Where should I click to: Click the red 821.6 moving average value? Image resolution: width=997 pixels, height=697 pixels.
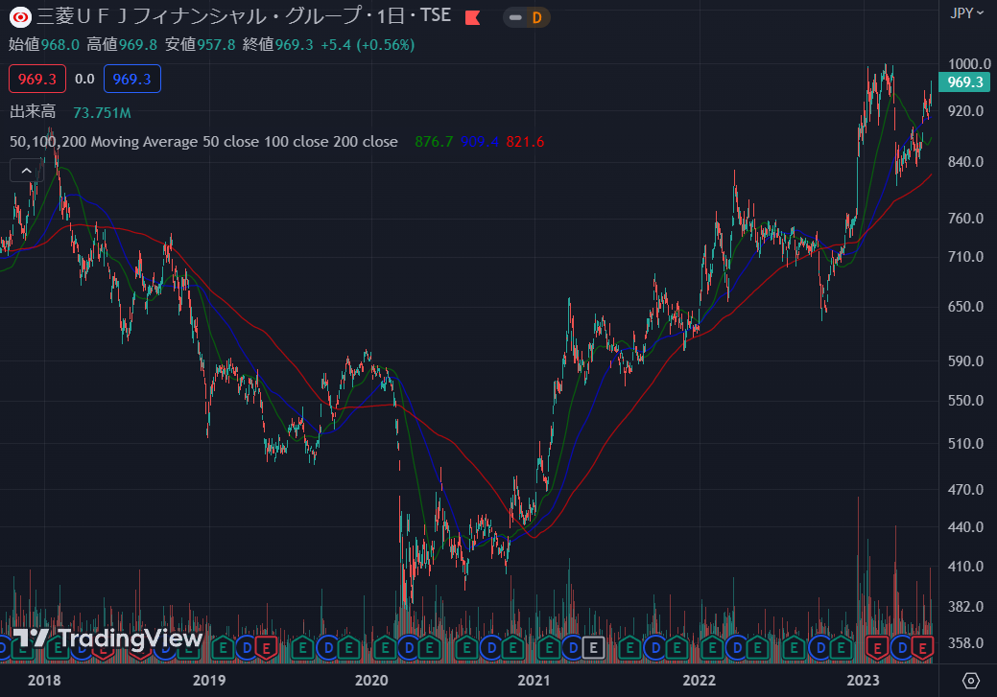(x=525, y=142)
